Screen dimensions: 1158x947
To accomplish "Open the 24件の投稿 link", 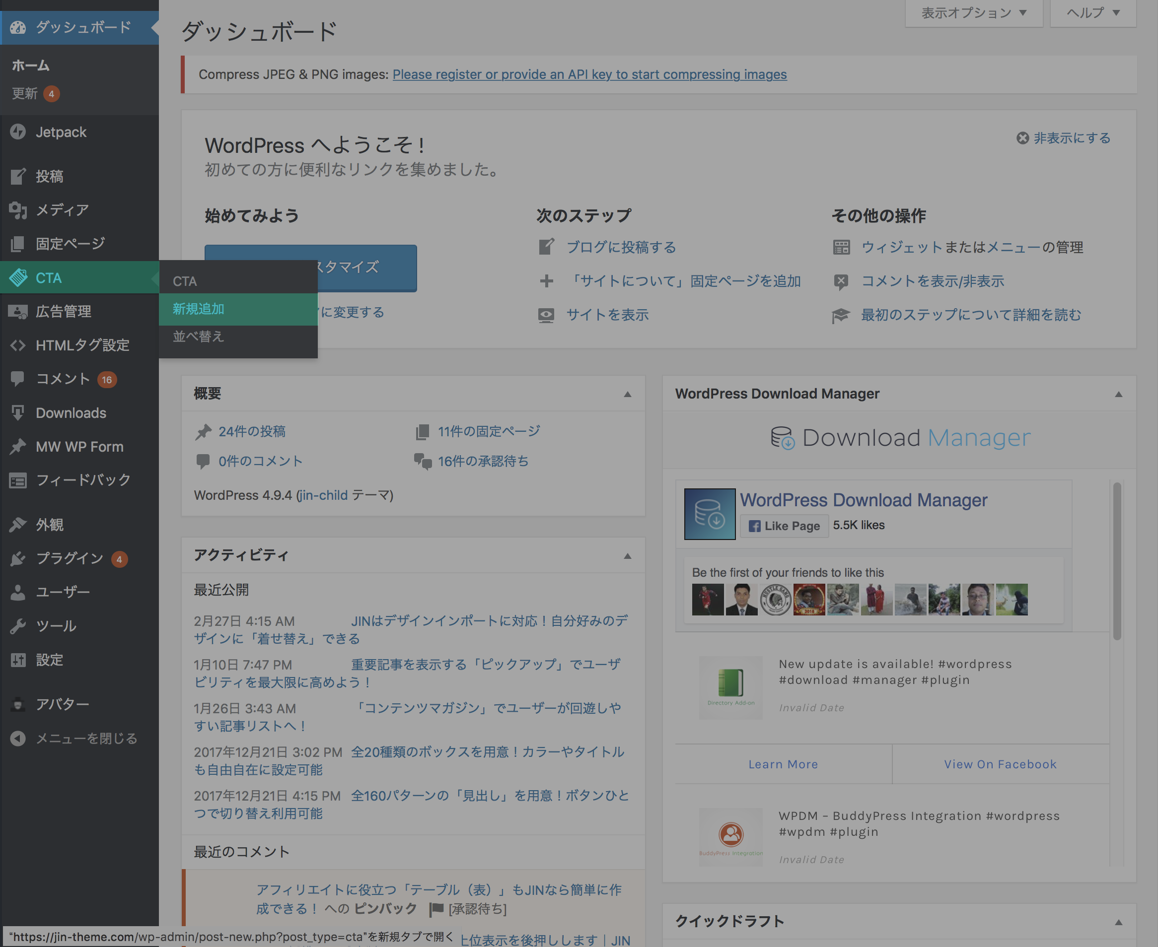I will coord(252,431).
